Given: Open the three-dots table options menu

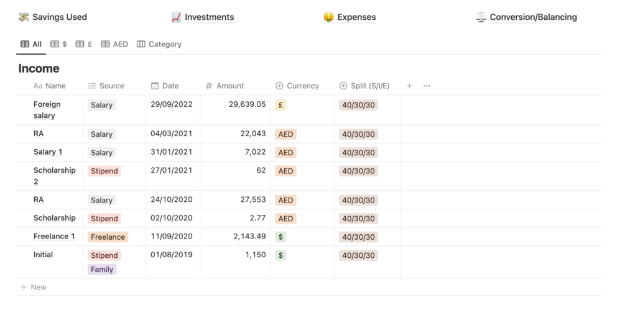Looking at the screenshot, I should (427, 86).
